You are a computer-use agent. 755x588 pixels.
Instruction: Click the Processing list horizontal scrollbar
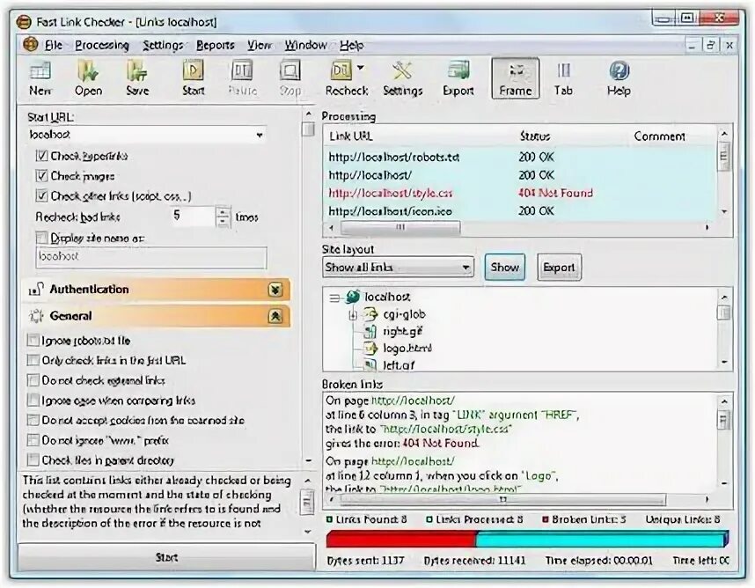click(x=400, y=227)
